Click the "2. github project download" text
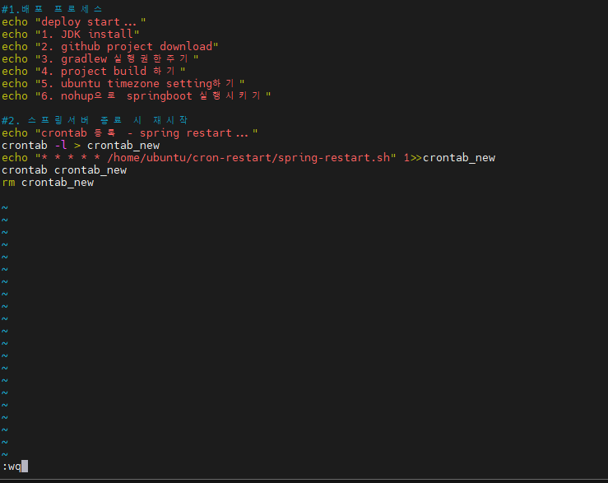This screenshot has width=608, height=483. point(127,47)
